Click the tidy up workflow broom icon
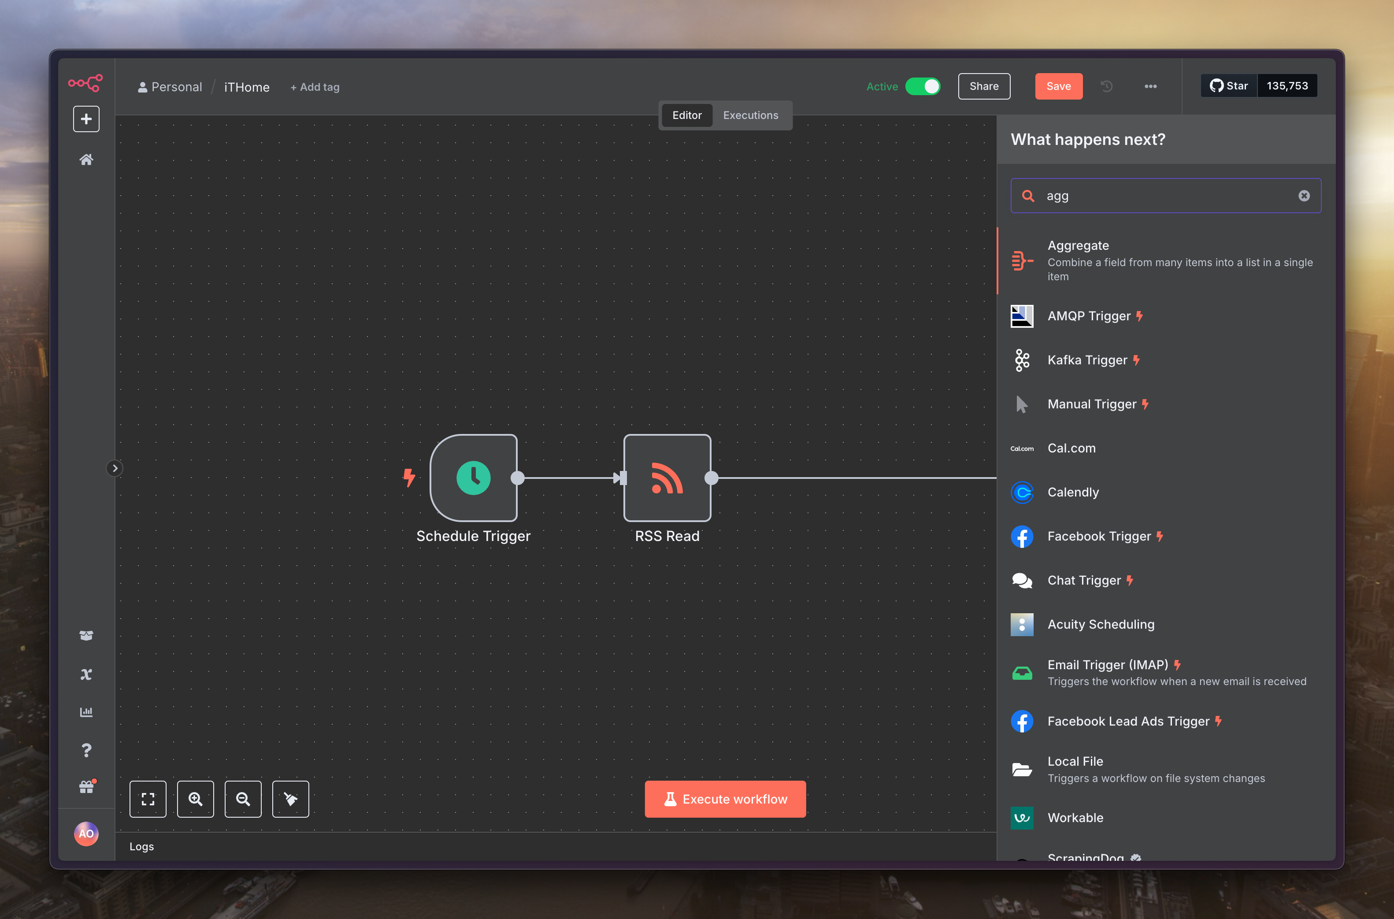 pyautogui.click(x=291, y=799)
